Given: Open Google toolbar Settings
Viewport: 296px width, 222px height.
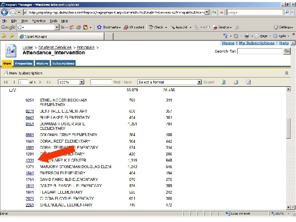Looking at the screenshot, I should coord(283,28).
